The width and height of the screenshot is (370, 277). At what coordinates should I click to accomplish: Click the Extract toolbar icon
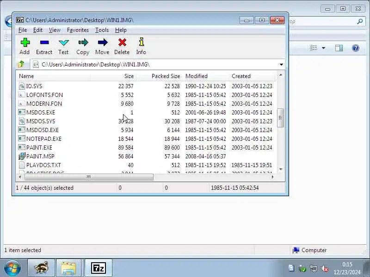pos(44,42)
